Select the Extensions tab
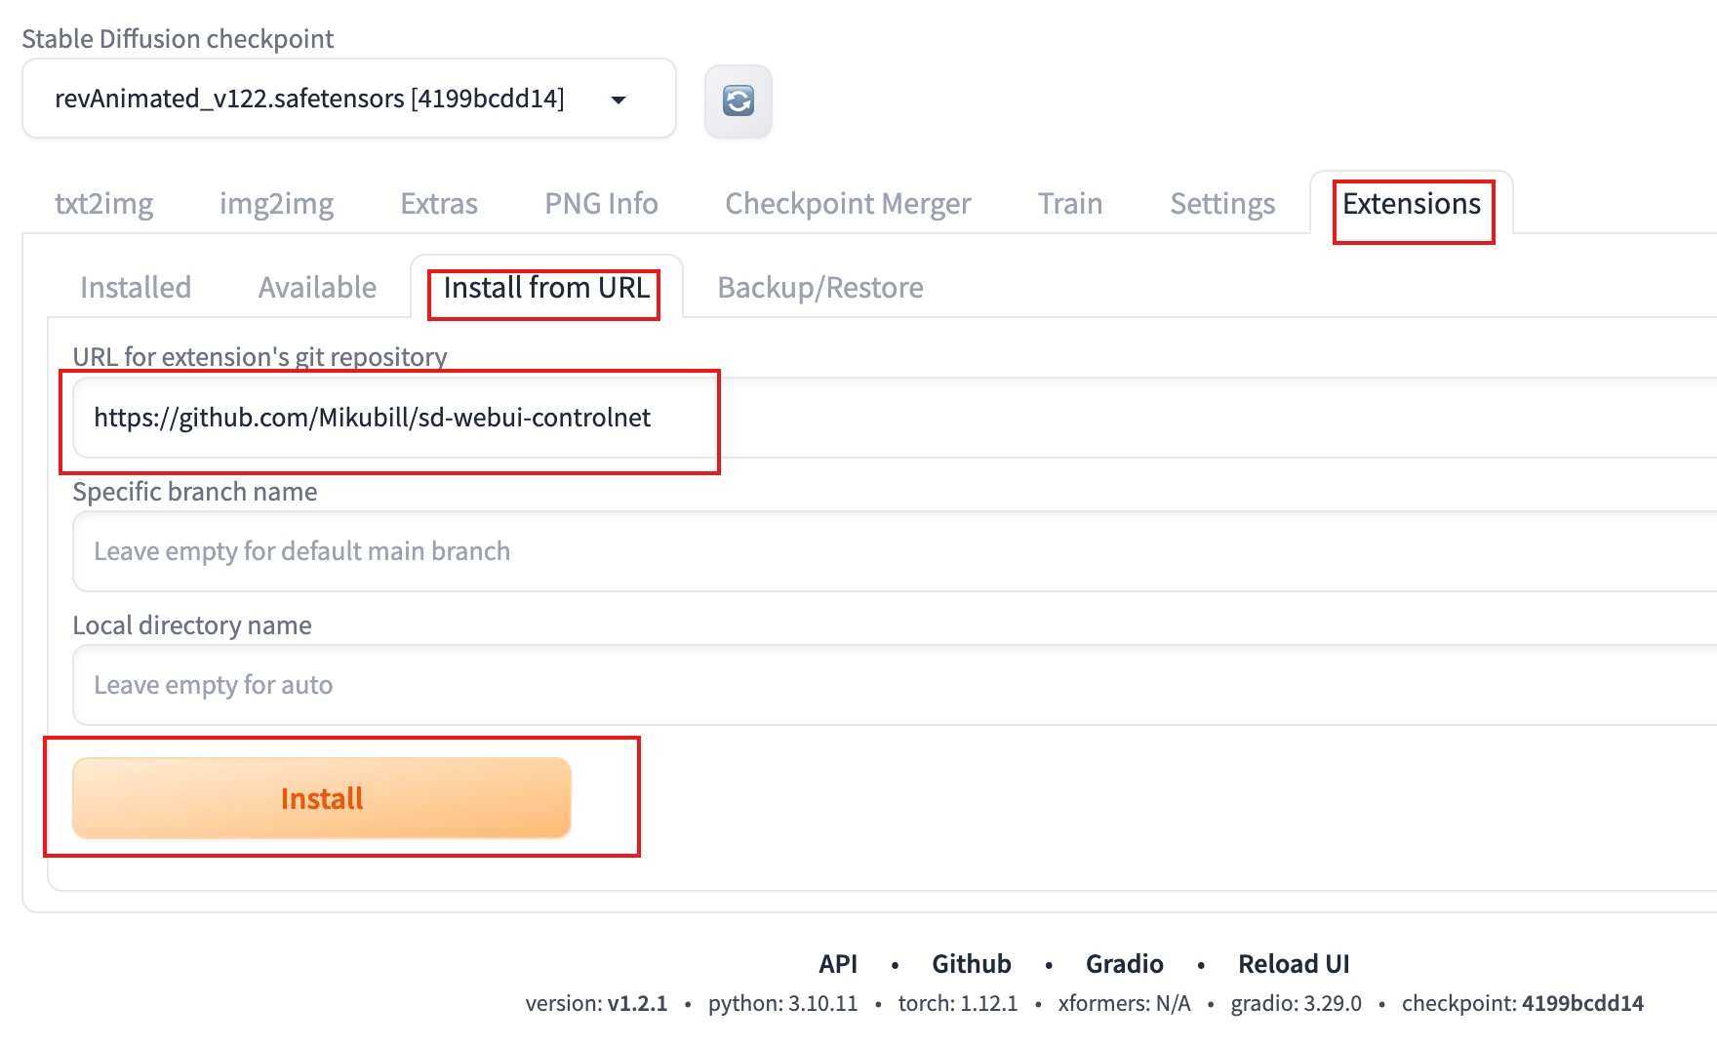The width and height of the screenshot is (1717, 1046). (x=1412, y=203)
